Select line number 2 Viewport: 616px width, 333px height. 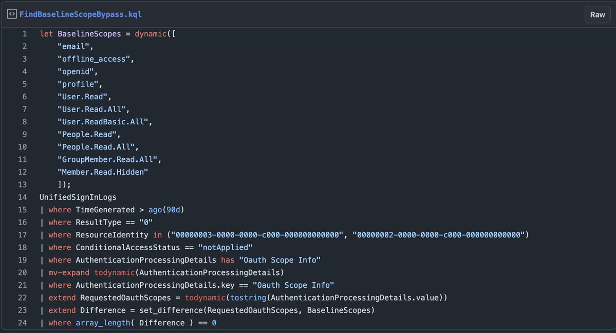coord(24,46)
